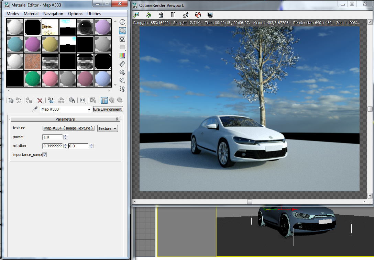Open the Map #333 name dropdown

coord(89,109)
